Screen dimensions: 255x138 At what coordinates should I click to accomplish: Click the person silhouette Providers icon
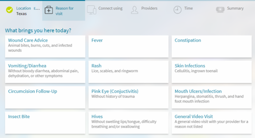coord(134,10)
